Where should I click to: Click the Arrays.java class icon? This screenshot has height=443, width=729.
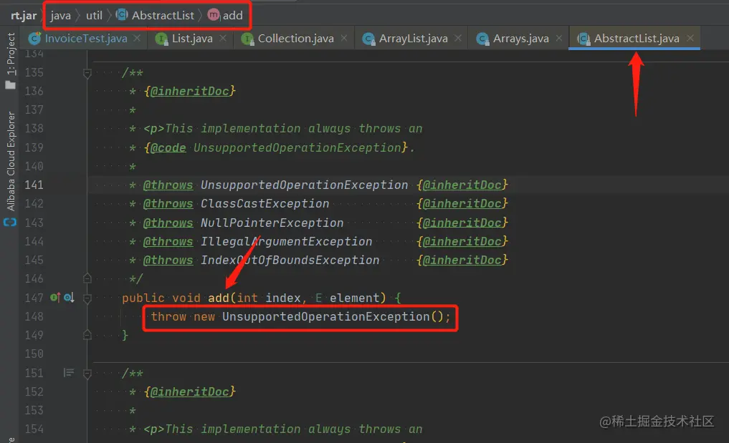pos(482,39)
